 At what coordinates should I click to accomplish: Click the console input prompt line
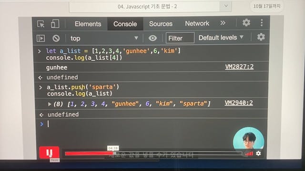(x=152, y=124)
